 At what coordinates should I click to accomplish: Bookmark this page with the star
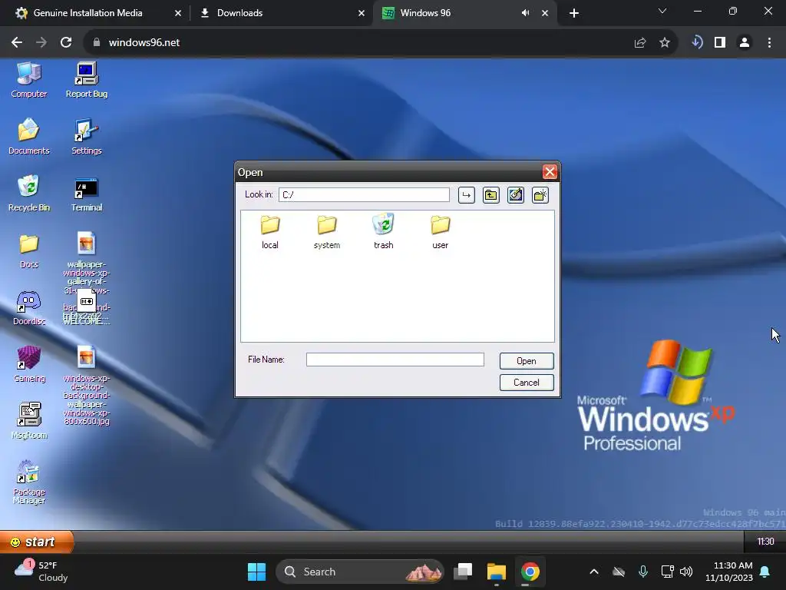665,43
